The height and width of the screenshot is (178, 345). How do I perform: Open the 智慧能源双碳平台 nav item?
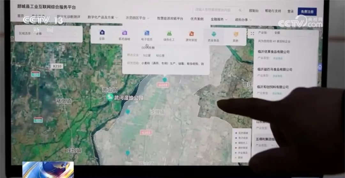click(170, 19)
